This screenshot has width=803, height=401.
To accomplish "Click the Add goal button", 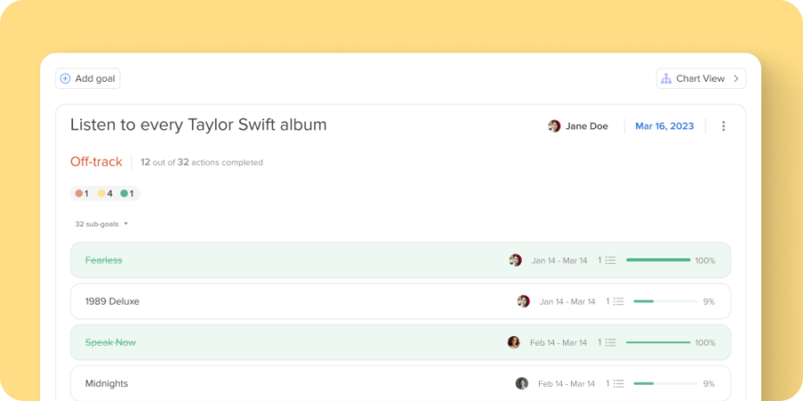I will click(x=87, y=78).
